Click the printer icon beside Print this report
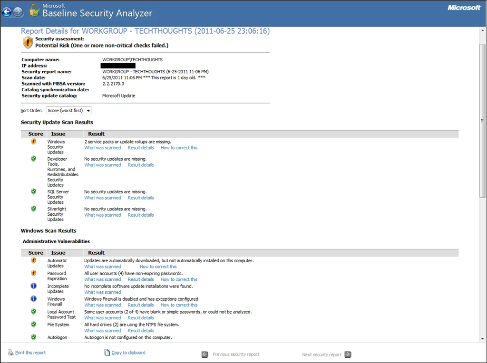This screenshot has height=363, width=487. pyautogui.click(x=10, y=353)
